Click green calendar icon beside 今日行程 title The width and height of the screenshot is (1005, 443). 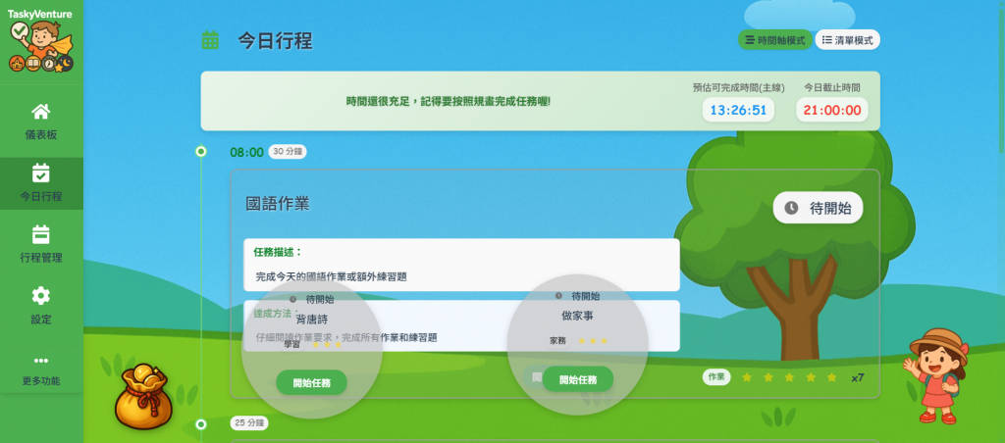click(210, 40)
